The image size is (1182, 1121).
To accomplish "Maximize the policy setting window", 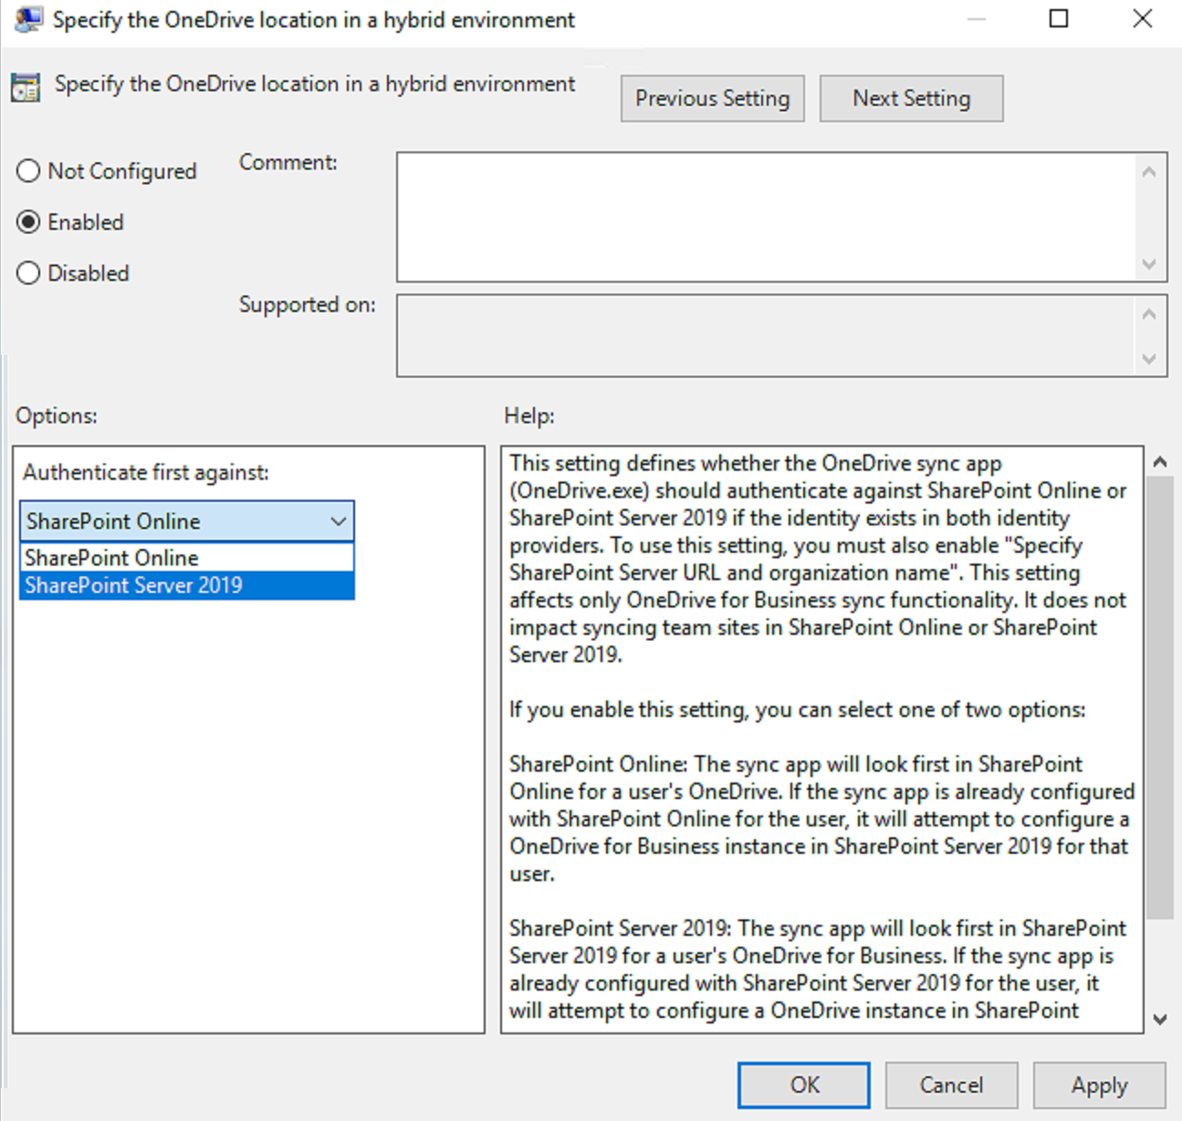I will click(x=1059, y=18).
